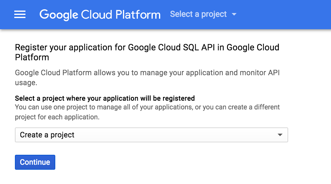Click the Google Cloud Platform wordmark
331x184 pixels.
click(x=100, y=14)
